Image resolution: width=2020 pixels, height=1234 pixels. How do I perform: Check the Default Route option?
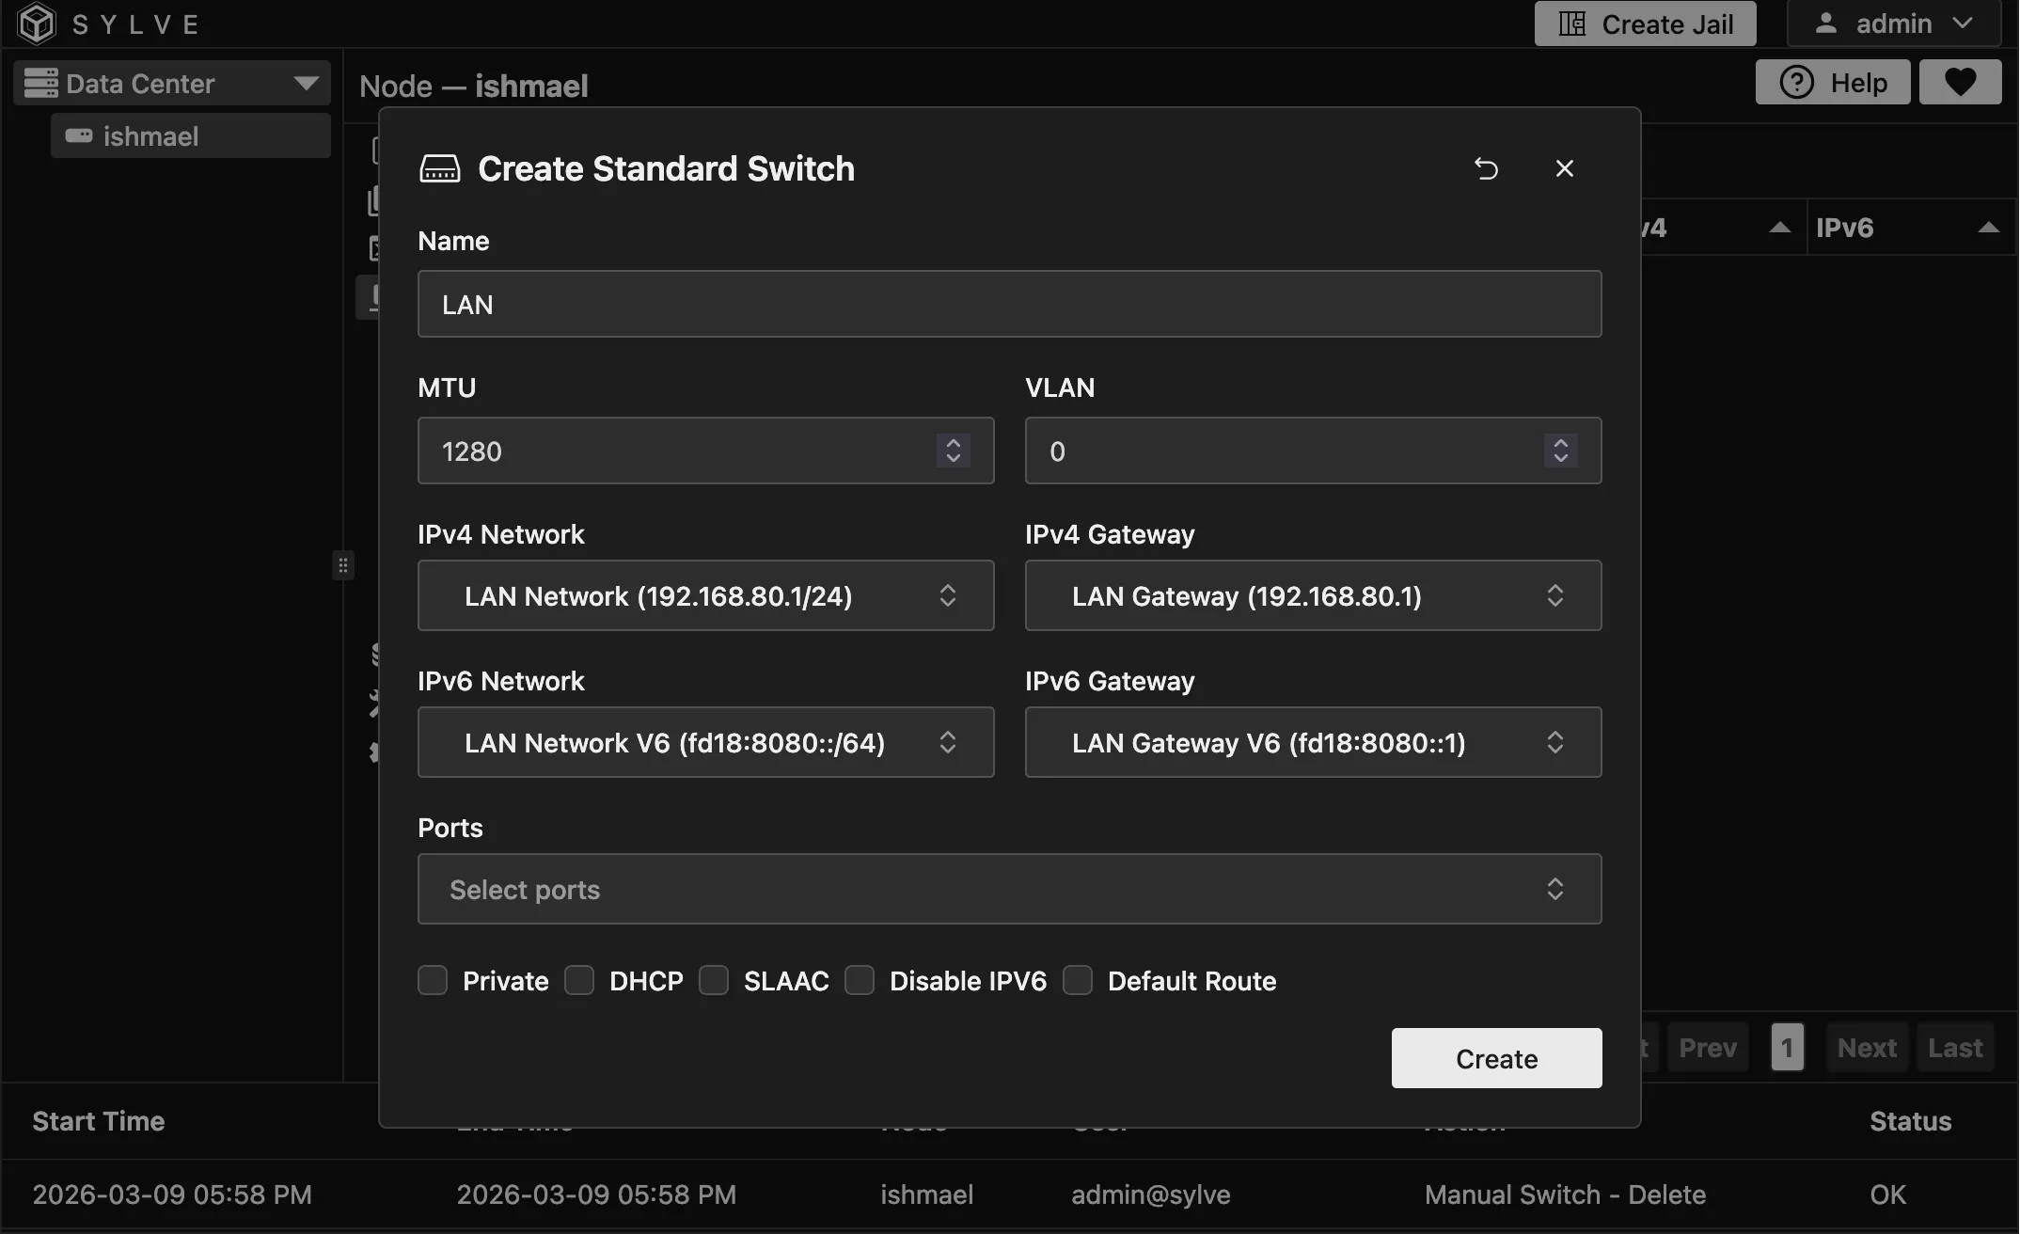(1078, 981)
